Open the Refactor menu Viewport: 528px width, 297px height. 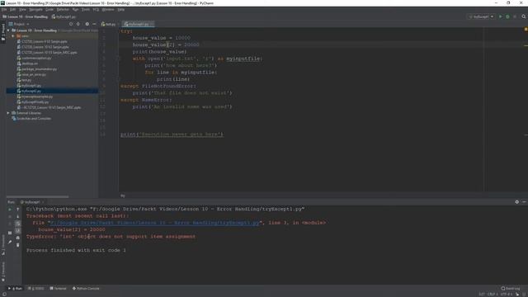(x=63, y=9)
